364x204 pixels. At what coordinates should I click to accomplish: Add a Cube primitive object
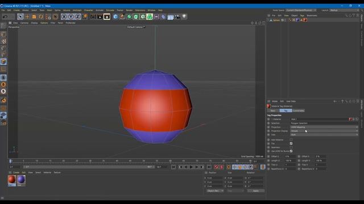[115, 16]
